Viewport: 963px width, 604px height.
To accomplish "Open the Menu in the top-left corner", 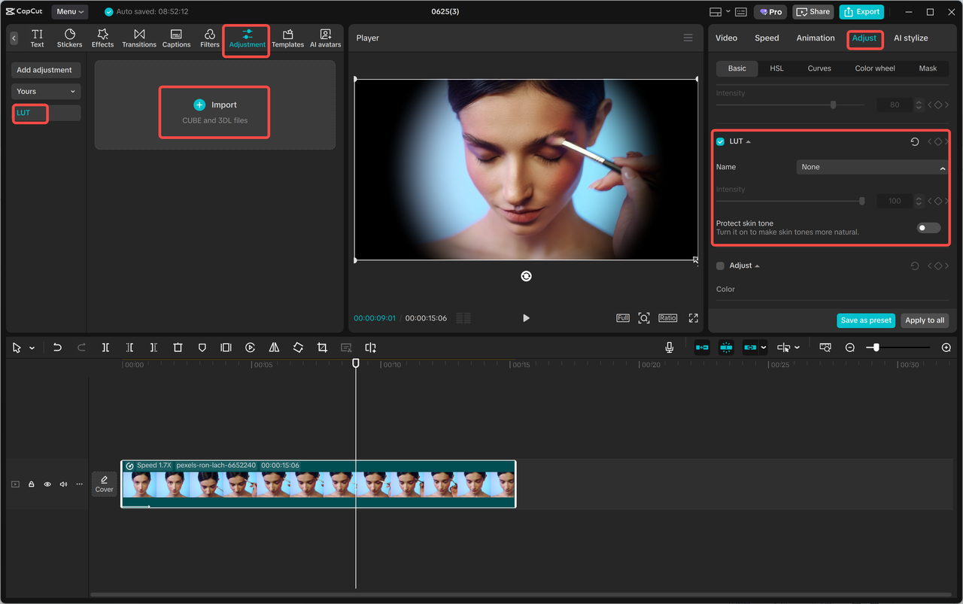I will 69,11.
